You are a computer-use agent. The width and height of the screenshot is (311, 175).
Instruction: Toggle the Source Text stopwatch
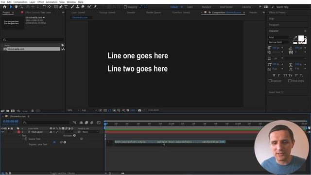[x=26, y=139]
